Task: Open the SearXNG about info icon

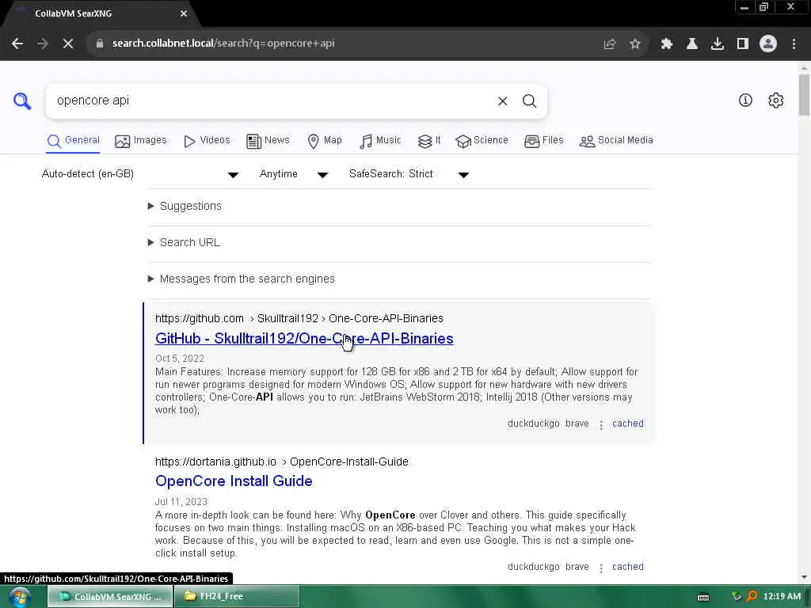Action: (x=745, y=101)
